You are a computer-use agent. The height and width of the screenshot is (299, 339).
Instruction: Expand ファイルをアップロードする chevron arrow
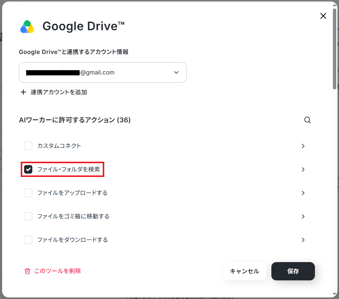pos(303,193)
